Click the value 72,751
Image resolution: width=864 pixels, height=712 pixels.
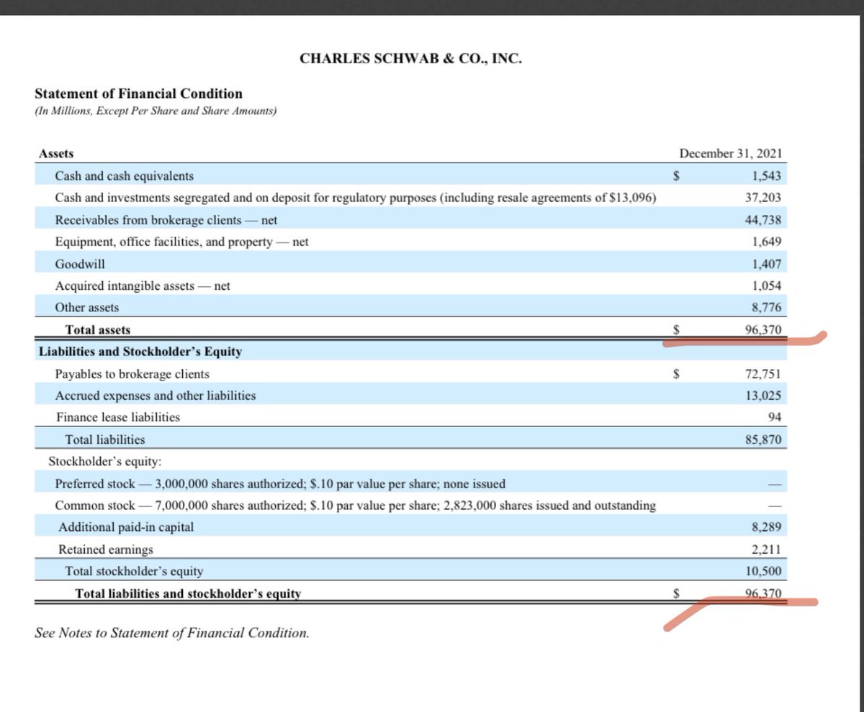[x=764, y=374]
